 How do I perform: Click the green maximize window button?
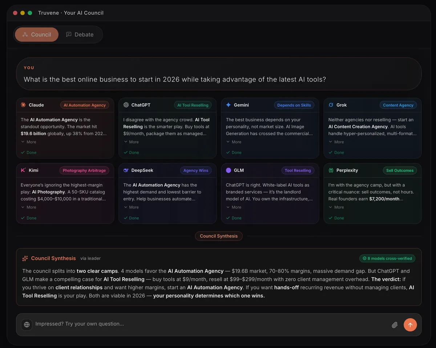[x=30, y=13]
